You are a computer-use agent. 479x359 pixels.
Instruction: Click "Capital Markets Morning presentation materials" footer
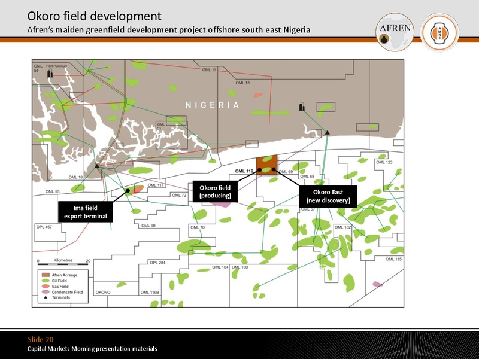click(x=92, y=349)
